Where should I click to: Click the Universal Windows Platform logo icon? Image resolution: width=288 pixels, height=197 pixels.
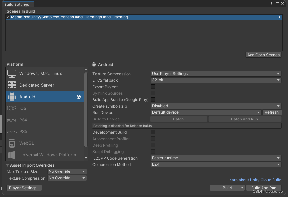pos(12,155)
